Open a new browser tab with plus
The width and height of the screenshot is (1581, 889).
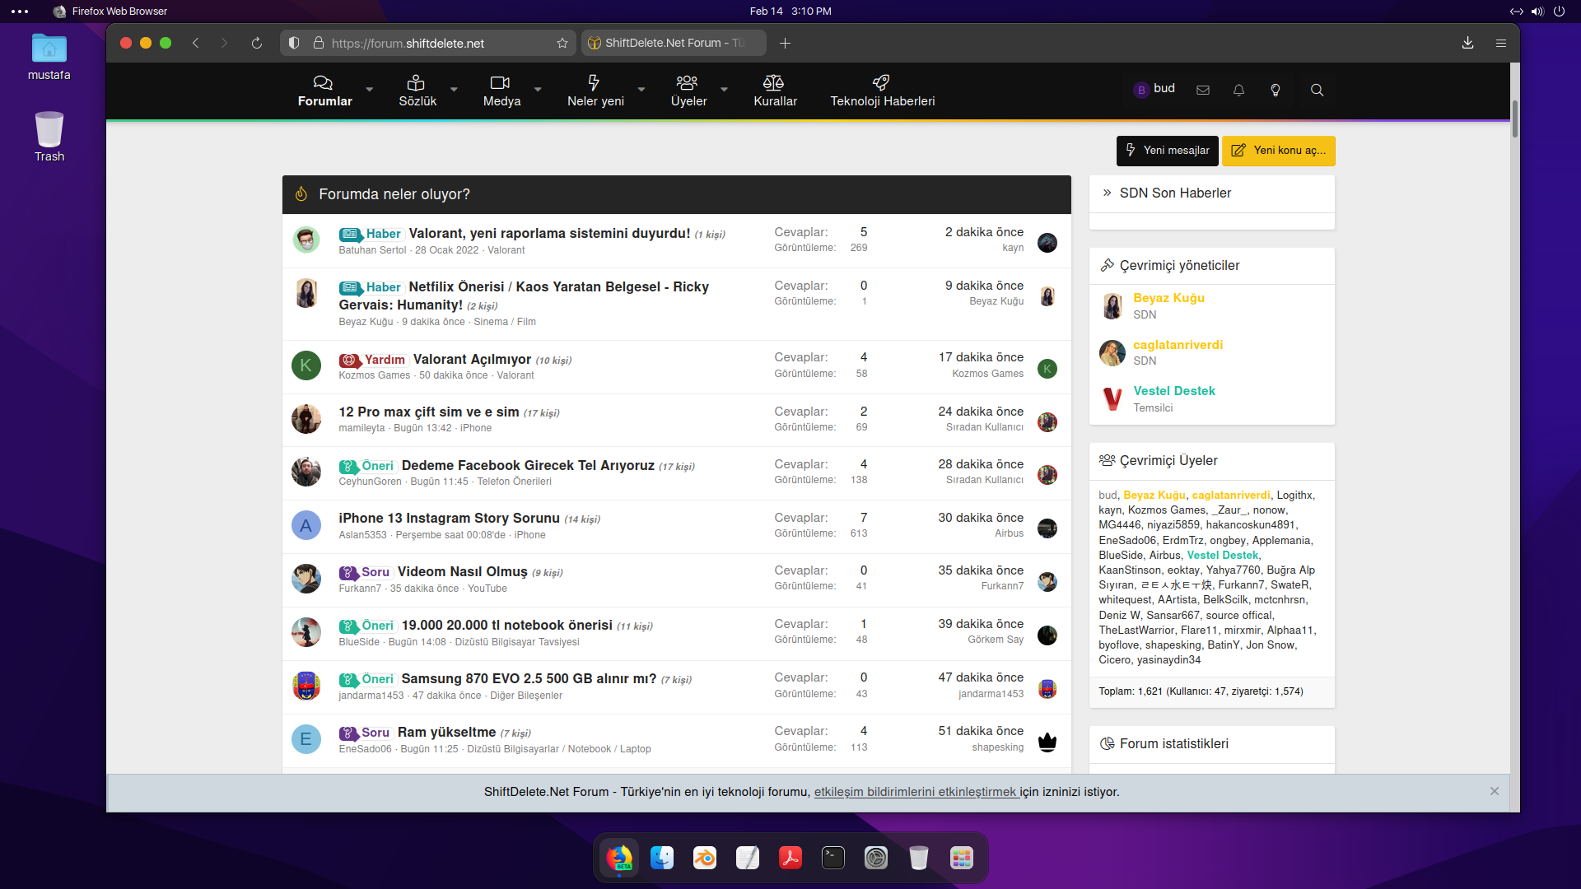coord(785,43)
